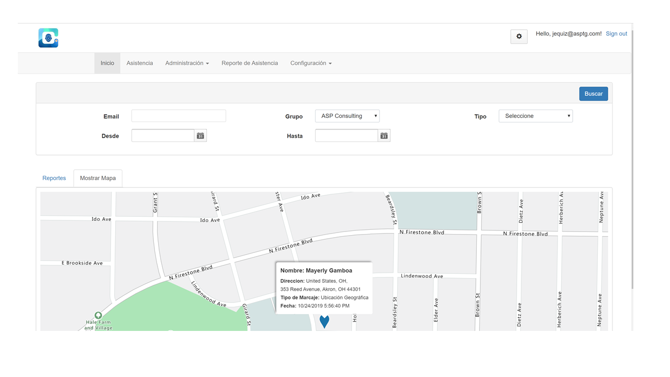Click the Hale Farm and Village map pin
Viewport: 670px width, 377px height.
[x=98, y=315]
